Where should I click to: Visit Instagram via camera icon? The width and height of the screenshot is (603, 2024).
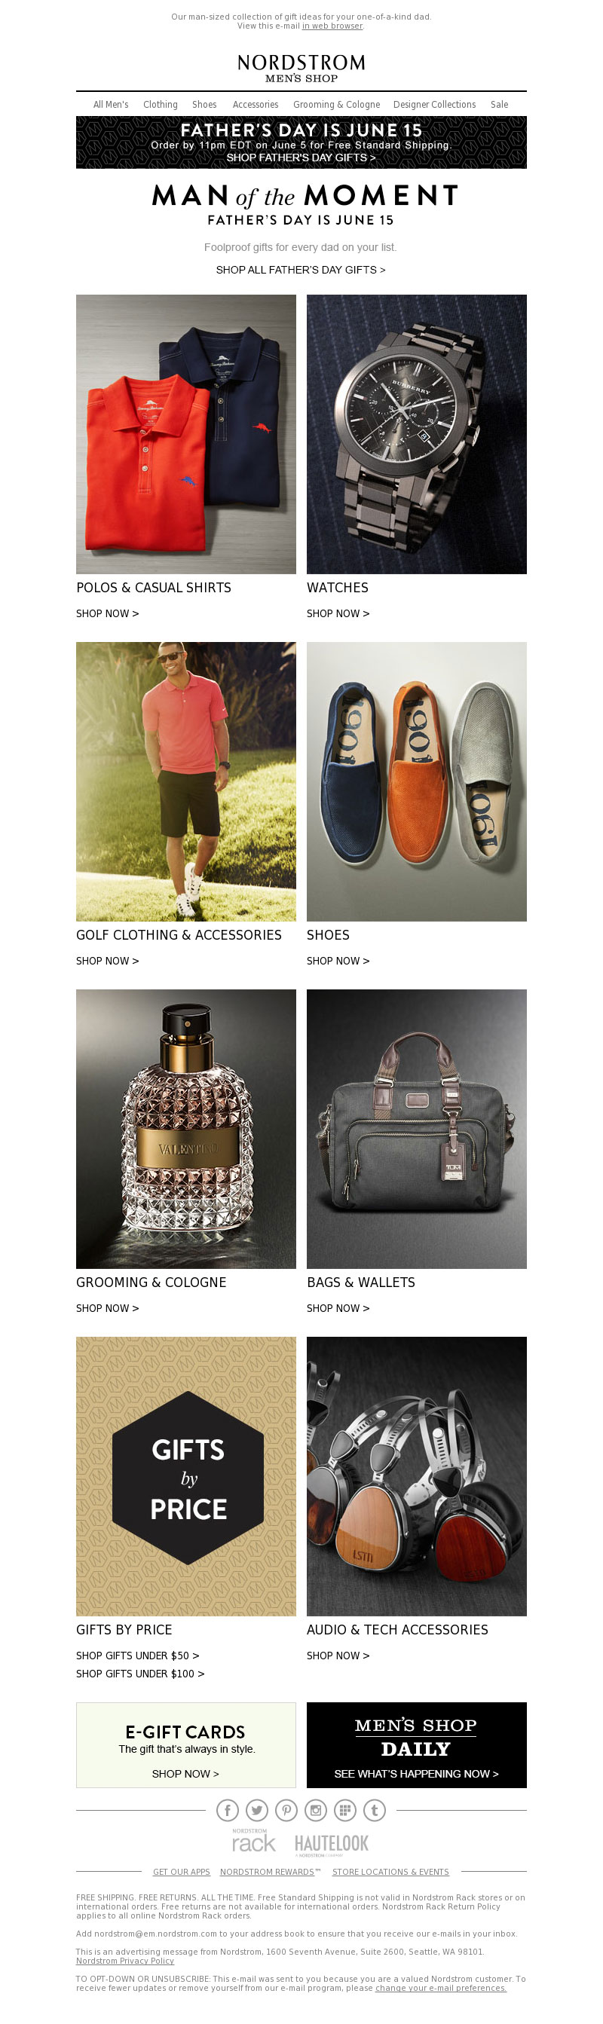tap(316, 1810)
